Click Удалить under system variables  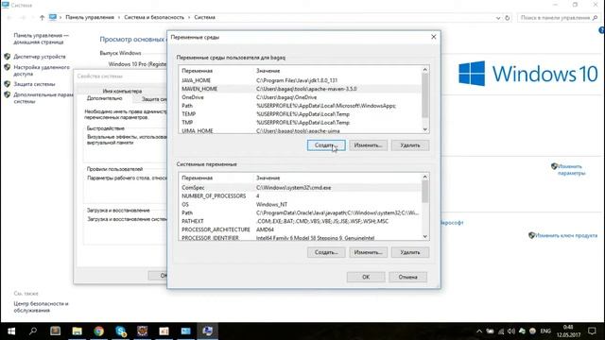coord(409,252)
